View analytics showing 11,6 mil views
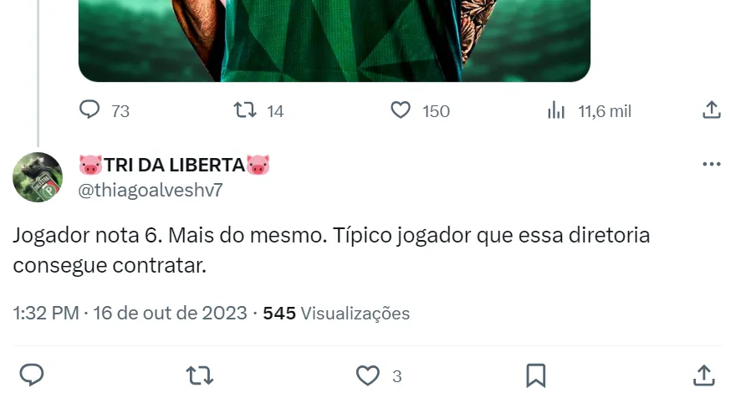This screenshot has height=393, width=741. coord(589,111)
